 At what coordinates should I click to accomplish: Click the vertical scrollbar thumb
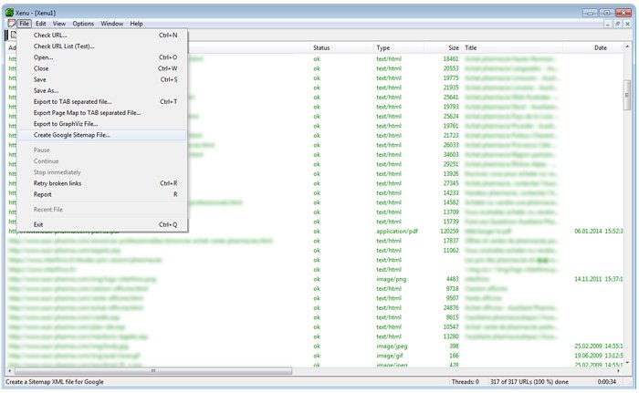click(x=627, y=95)
